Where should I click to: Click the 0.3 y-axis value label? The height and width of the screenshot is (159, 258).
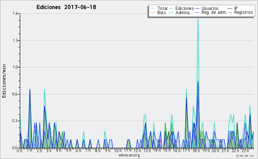[15, 121]
